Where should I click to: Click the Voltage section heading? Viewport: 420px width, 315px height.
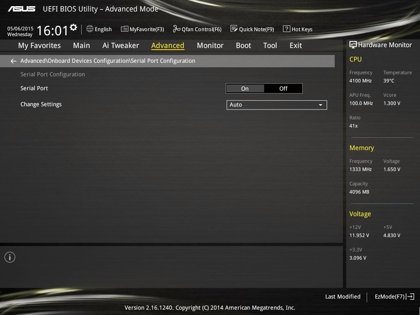(x=360, y=214)
